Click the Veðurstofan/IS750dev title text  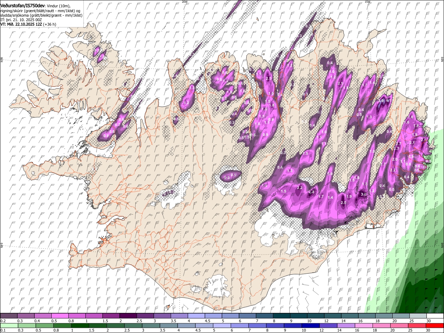point(23,6)
